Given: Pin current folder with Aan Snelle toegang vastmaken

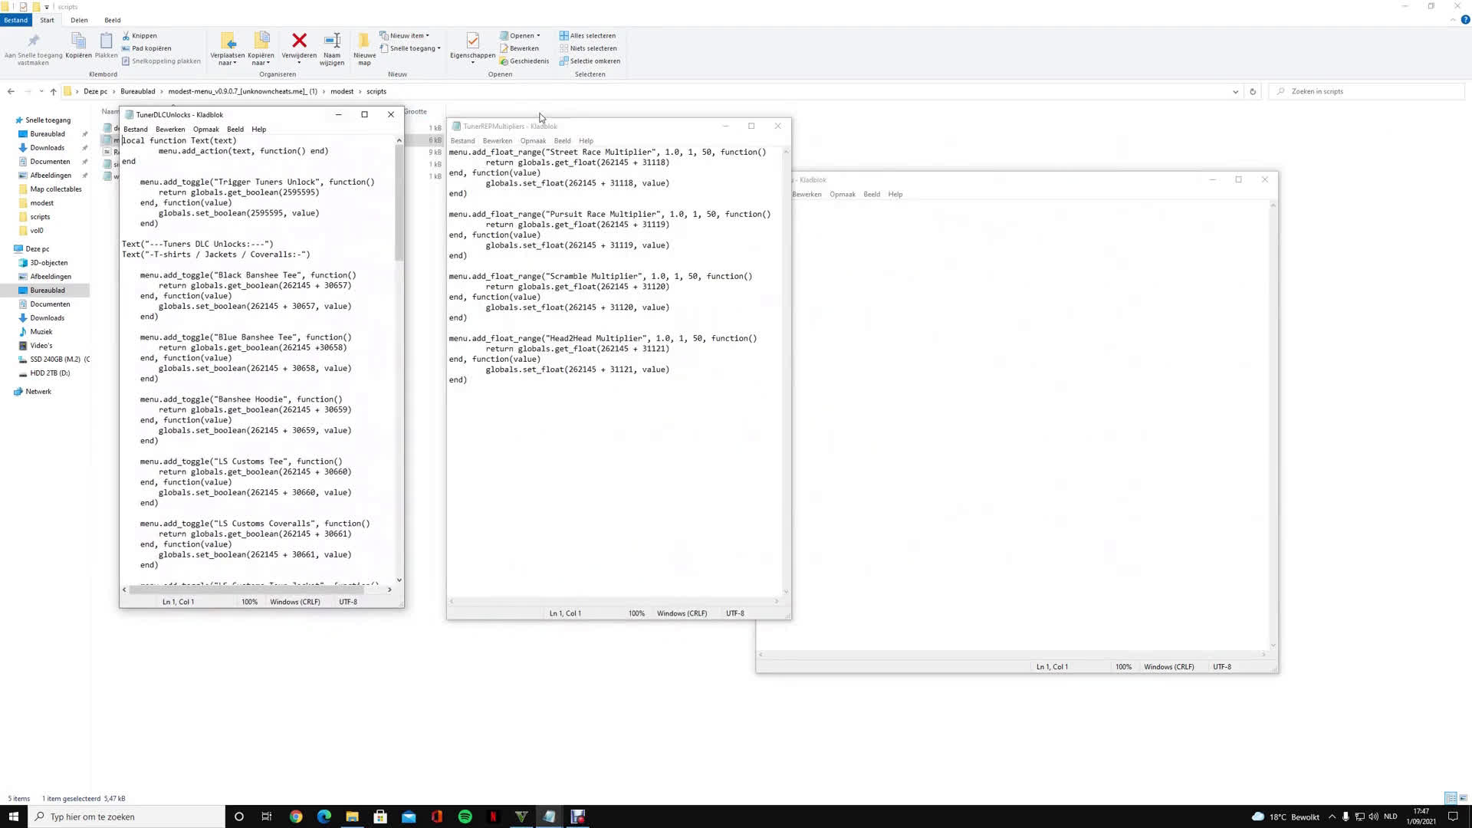Looking at the screenshot, I should 33,48.
